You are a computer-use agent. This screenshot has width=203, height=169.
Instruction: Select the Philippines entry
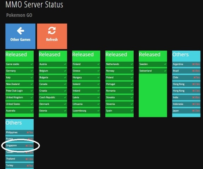tap(19, 132)
